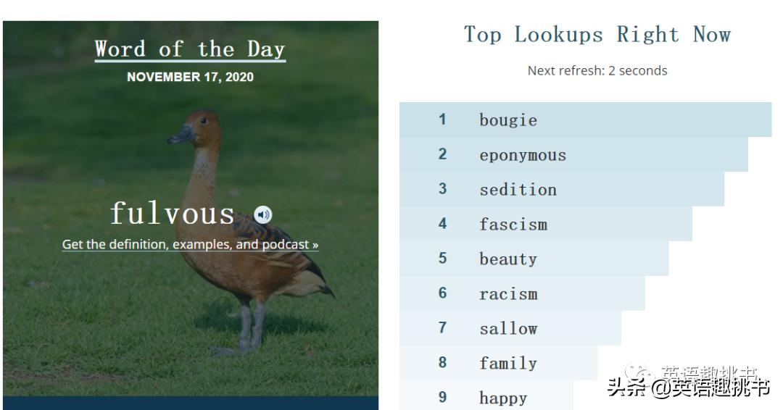Open the word happy in the list
Image resolution: width=783 pixels, height=410 pixels.
tap(503, 398)
